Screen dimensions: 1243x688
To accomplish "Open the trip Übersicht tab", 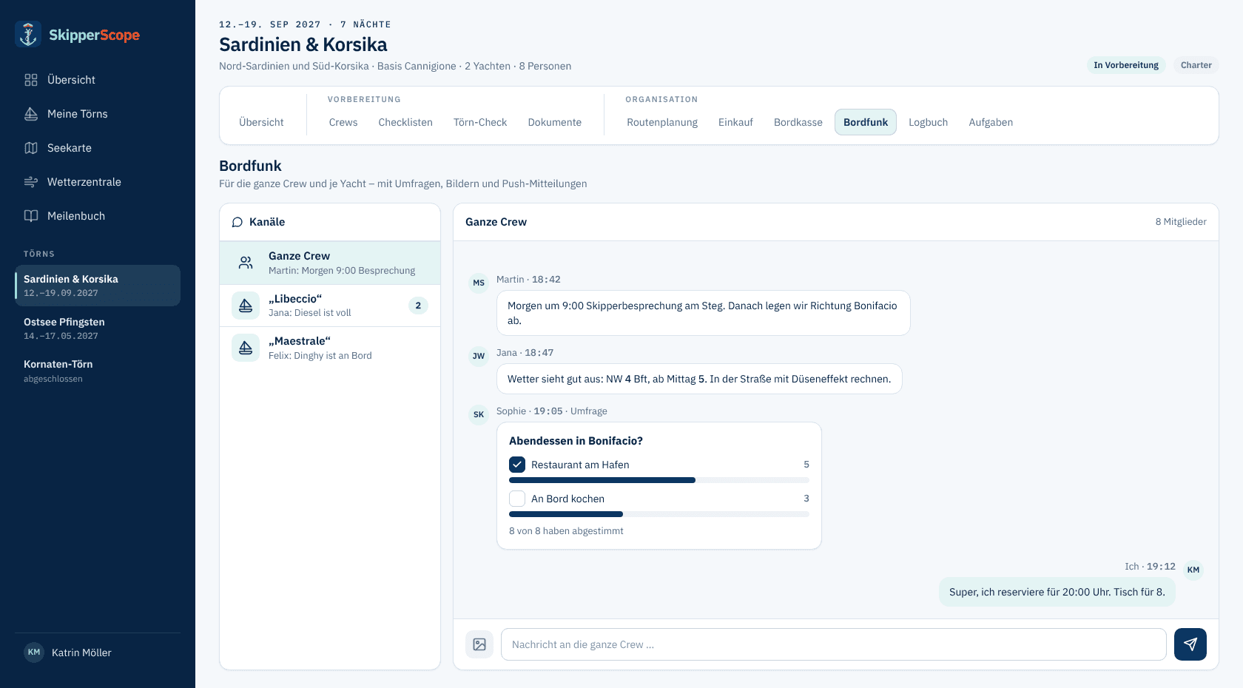I will (261, 122).
